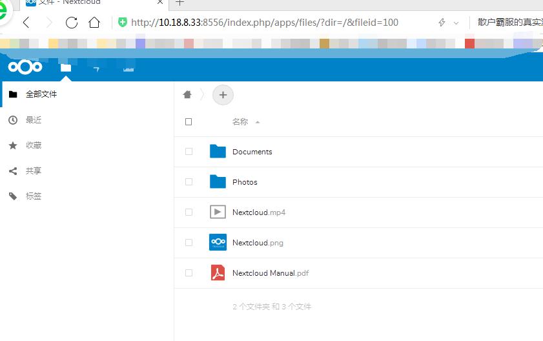Click the Nextcloud.png thumbnail

click(x=218, y=242)
